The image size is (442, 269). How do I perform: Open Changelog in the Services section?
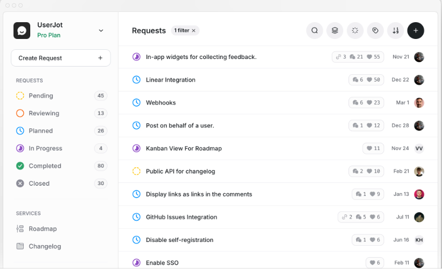click(x=44, y=246)
